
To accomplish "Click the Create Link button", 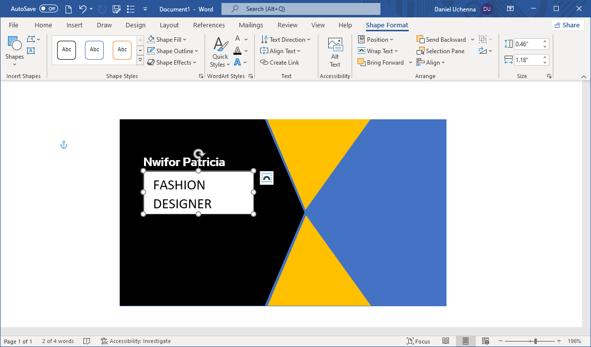I will (x=280, y=63).
